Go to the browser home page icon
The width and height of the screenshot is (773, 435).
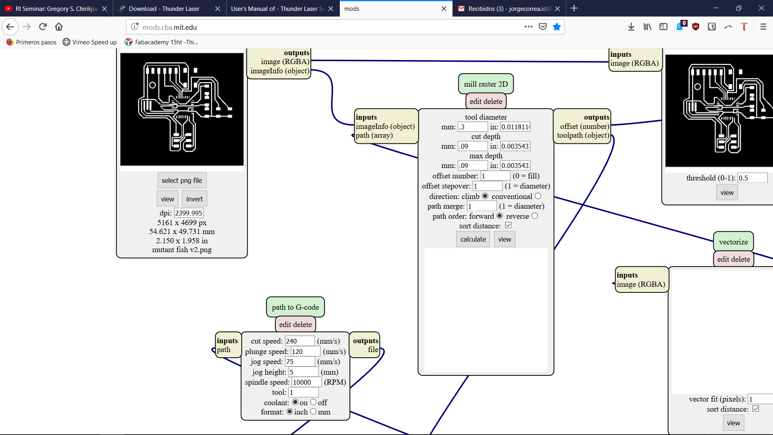click(59, 27)
